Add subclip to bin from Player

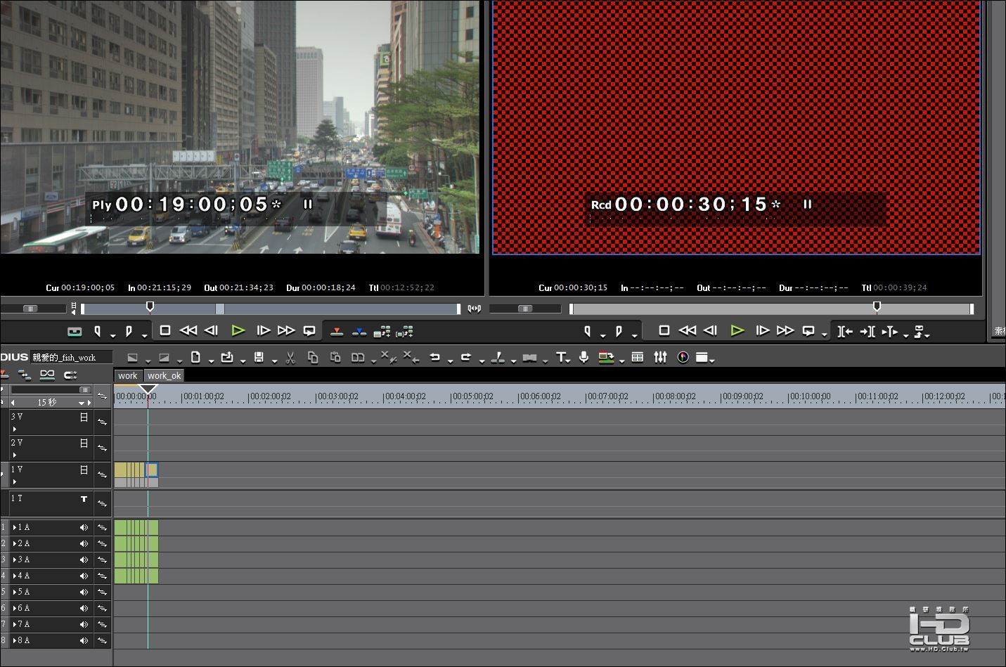[404, 331]
